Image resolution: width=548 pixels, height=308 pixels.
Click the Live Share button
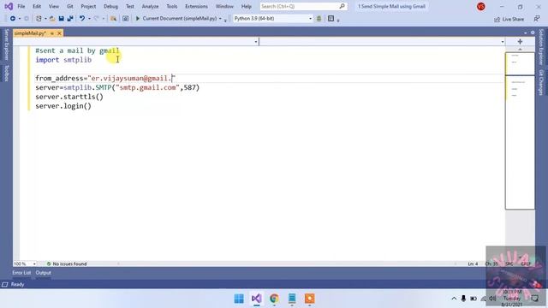pos(509,19)
